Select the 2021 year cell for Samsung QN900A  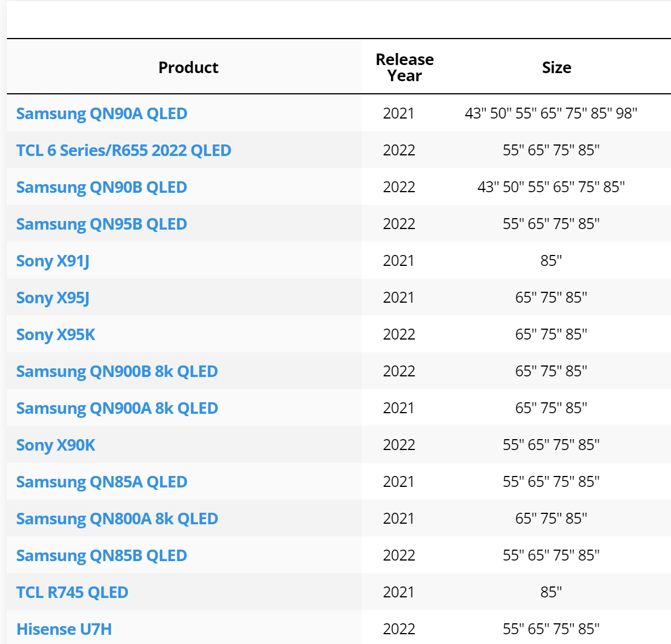[x=399, y=408]
